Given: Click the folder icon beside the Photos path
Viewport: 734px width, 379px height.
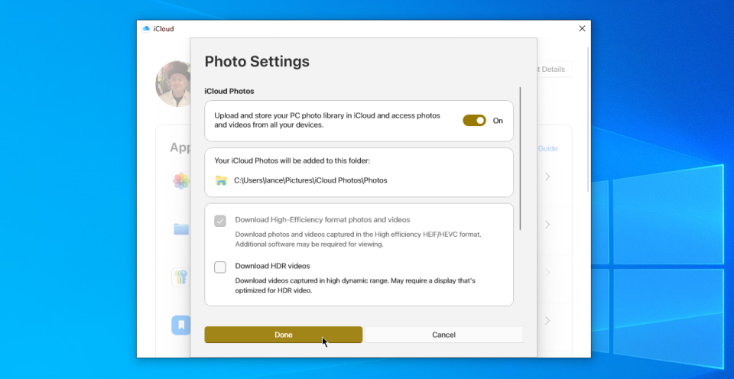Looking at the screenshot, I should coord(221,180).
